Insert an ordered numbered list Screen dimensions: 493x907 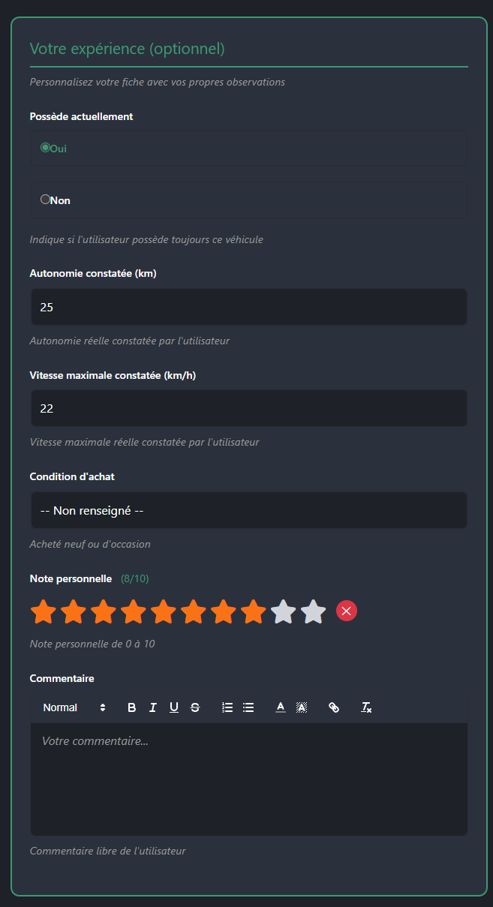[228, 707]
